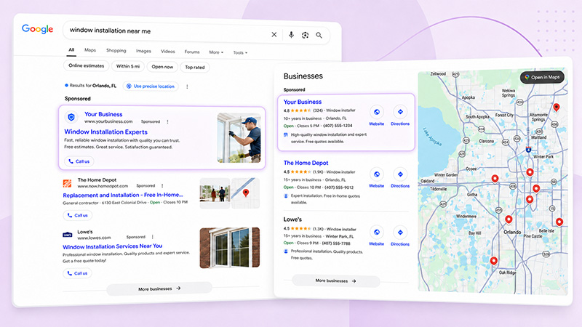Click Call us on Lowe's ad
The image size is (582, 327).
(x=77, y=273)
